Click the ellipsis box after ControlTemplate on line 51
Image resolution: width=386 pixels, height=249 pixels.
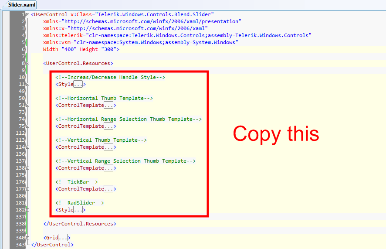tap(108, 105)
